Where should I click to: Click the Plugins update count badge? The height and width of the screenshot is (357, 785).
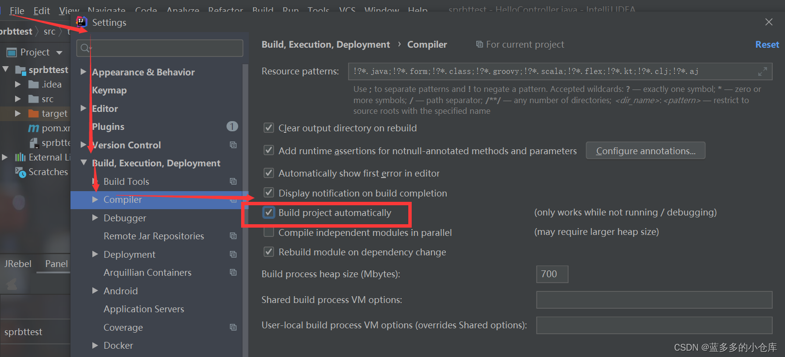pyautogui.click(x=232, y=126)
